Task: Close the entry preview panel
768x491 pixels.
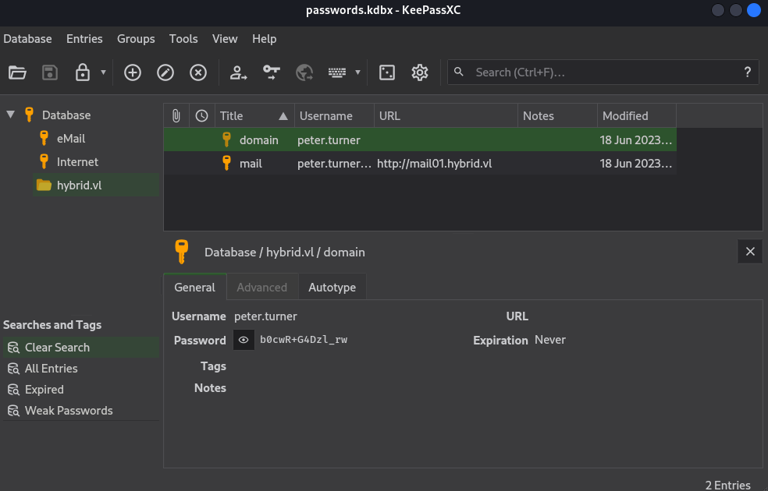Action: click(750, 252)
